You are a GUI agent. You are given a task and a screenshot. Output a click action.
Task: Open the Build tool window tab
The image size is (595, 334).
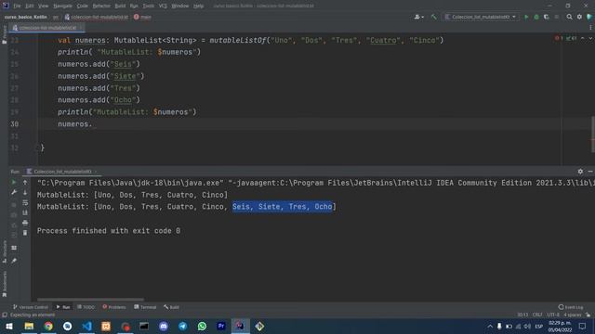pyautogui.click(x=171, y=307)
